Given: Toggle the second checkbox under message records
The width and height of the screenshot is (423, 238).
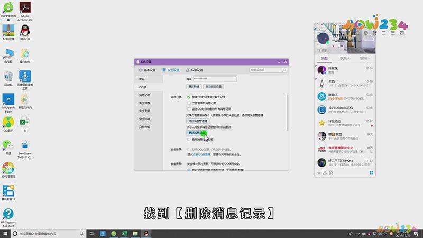Looking at the screenshot, I should coord(189,103).
